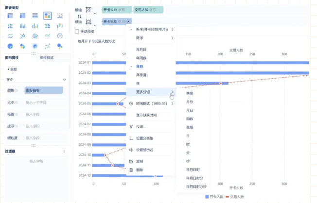Image resolution: width=317 pixels, height=203 pixels.
Task: Choose the scatter plot chart type
Action: point(48,46)
